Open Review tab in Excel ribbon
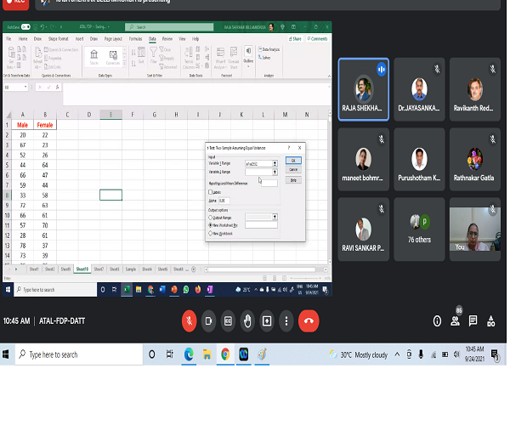510x425 pixels. click(167, 39)
